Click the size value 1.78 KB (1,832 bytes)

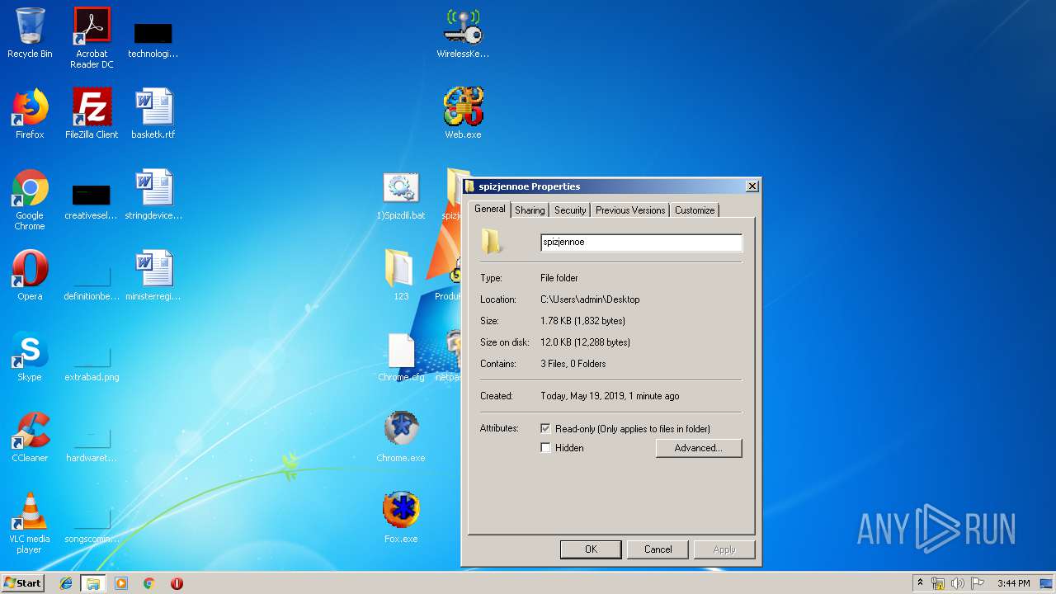[582, 321]
